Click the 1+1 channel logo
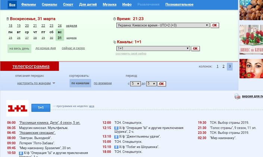The height and width of the screenshot is (157, 263). coord(18,108)
